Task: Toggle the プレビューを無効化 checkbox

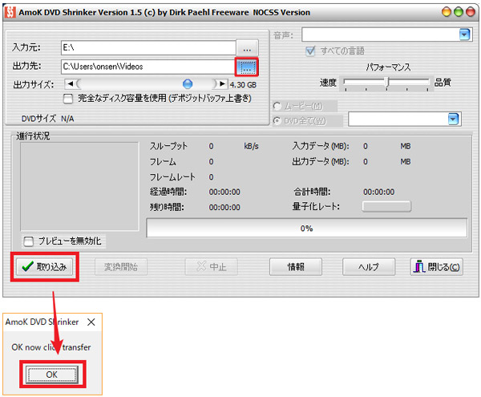Action: click(x=29, y=241)
